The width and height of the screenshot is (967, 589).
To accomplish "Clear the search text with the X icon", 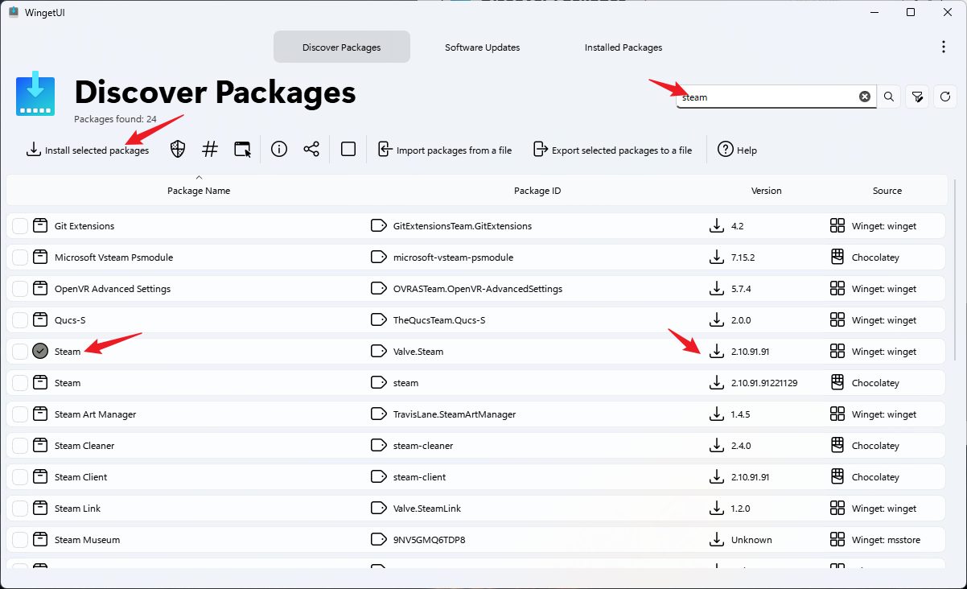I will tap(865, 97).
